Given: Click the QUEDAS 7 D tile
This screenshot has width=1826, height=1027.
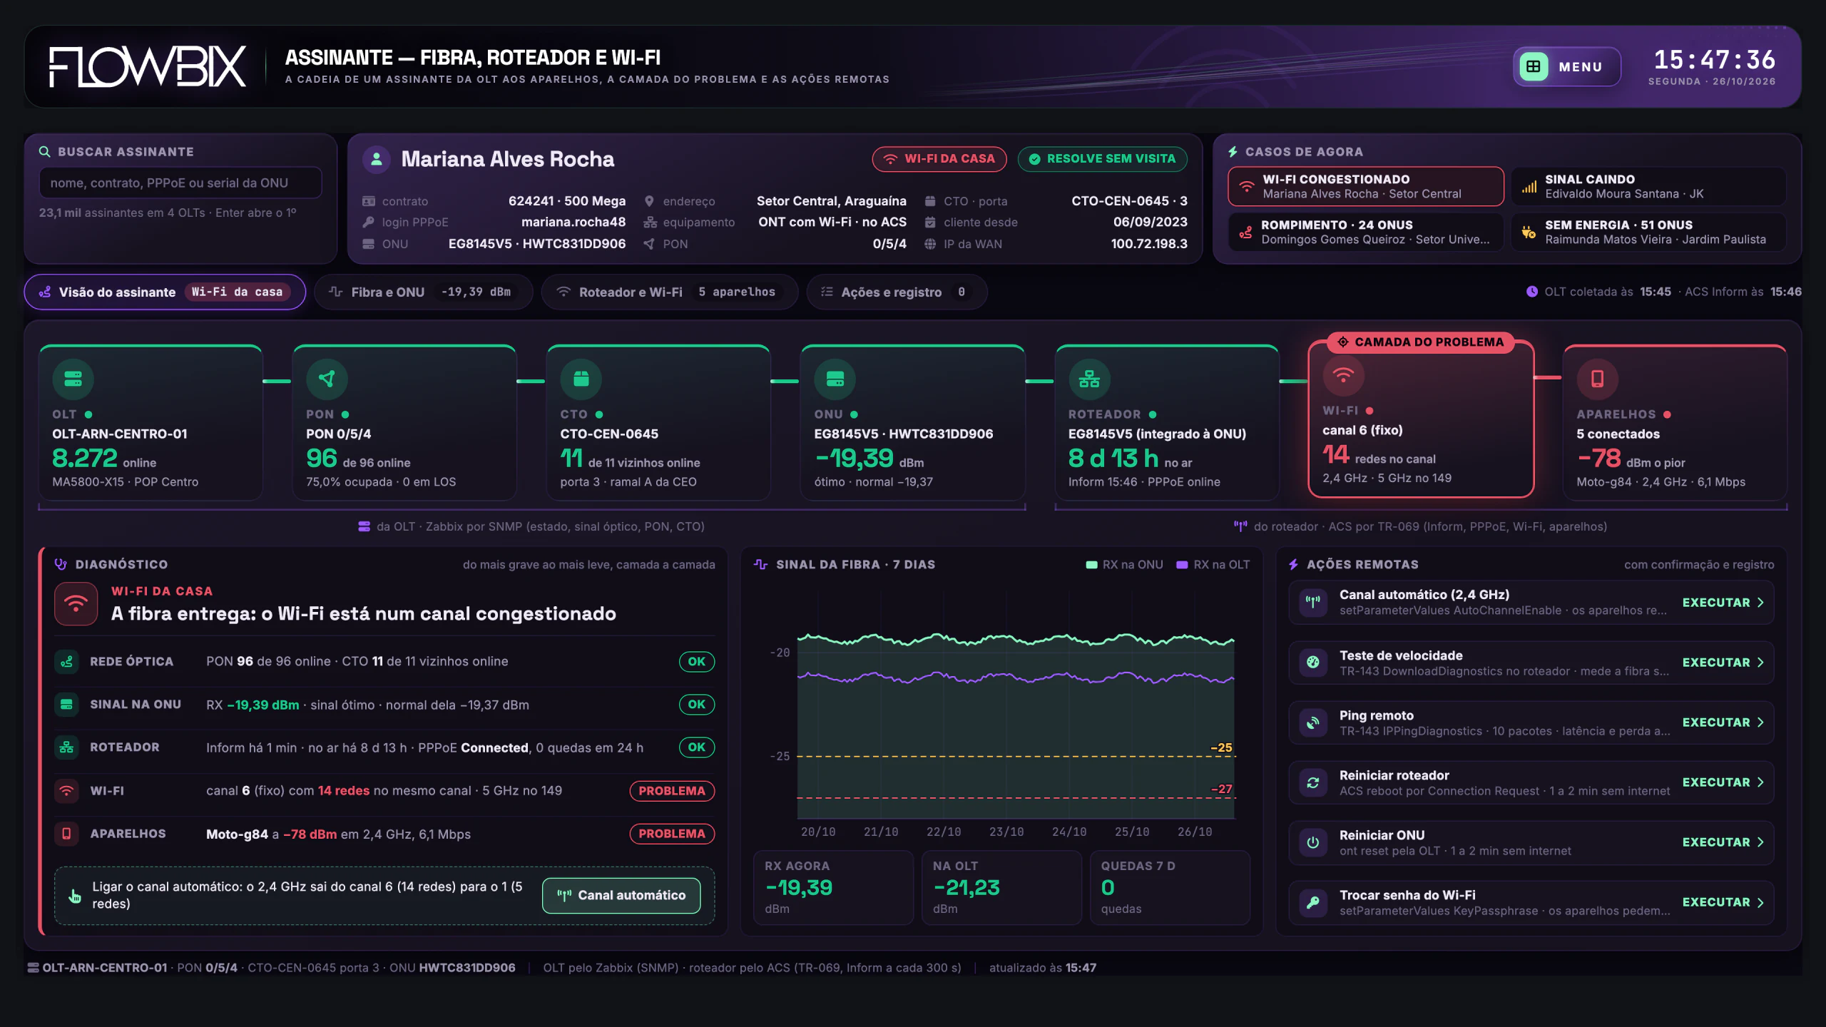Looking at the screenshot, I should [x=1170, y=888].
